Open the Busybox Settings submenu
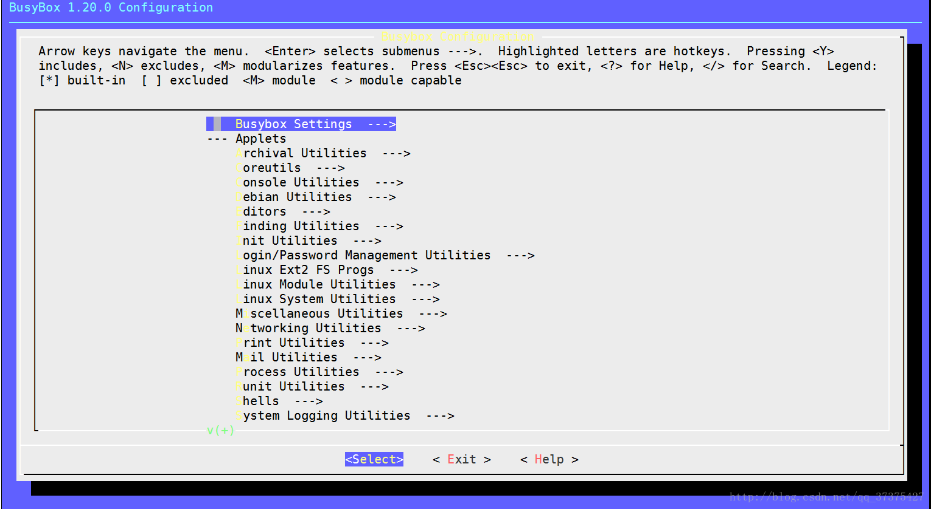Viewport: 931px width, 509px height. pyautogui.click(x=301, y=124)
